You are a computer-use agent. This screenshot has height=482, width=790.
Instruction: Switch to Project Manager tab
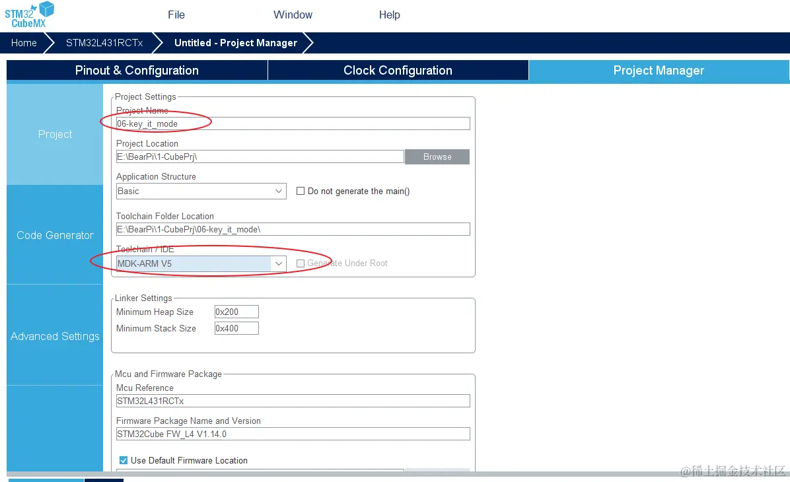pos(659,70)
